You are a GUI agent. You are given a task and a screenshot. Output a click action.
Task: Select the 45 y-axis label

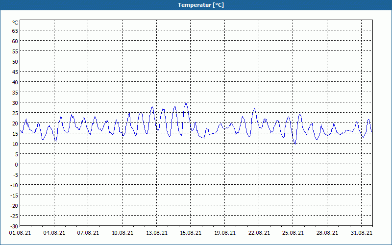[x=15, y=72]
